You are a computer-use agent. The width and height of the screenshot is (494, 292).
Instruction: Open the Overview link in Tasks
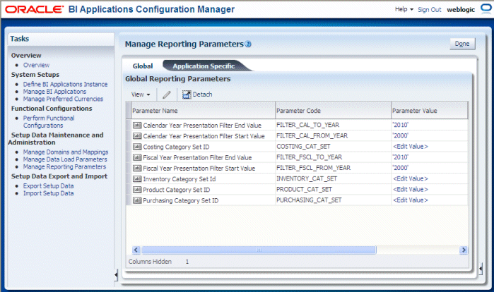click(x=36, y=65)
